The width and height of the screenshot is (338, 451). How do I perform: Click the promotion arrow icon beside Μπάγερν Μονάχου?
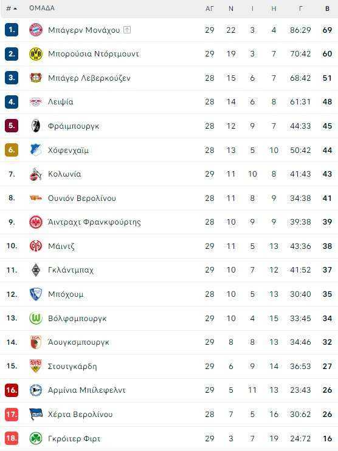tap(127, 30)
